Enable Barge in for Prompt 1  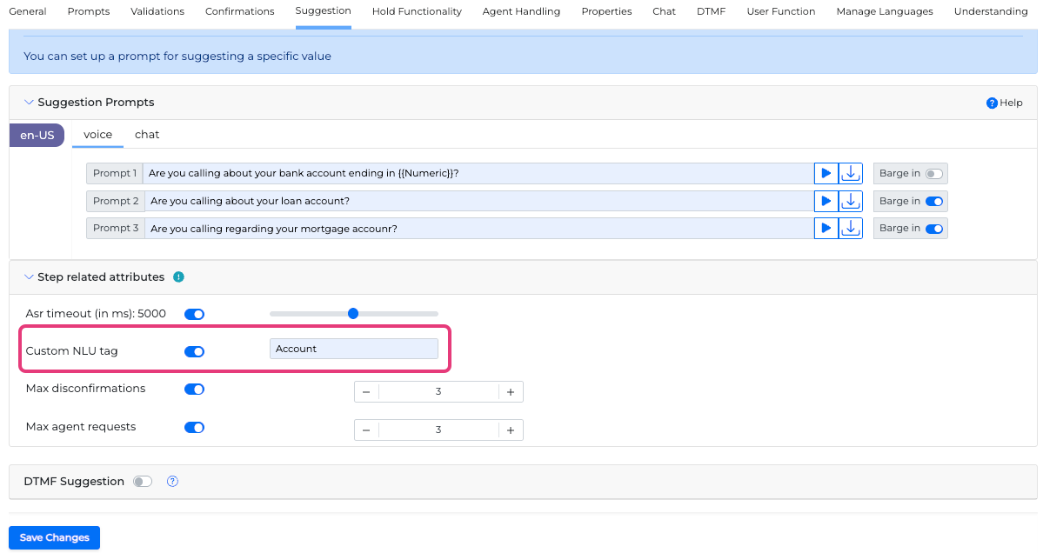pos(934,174)
